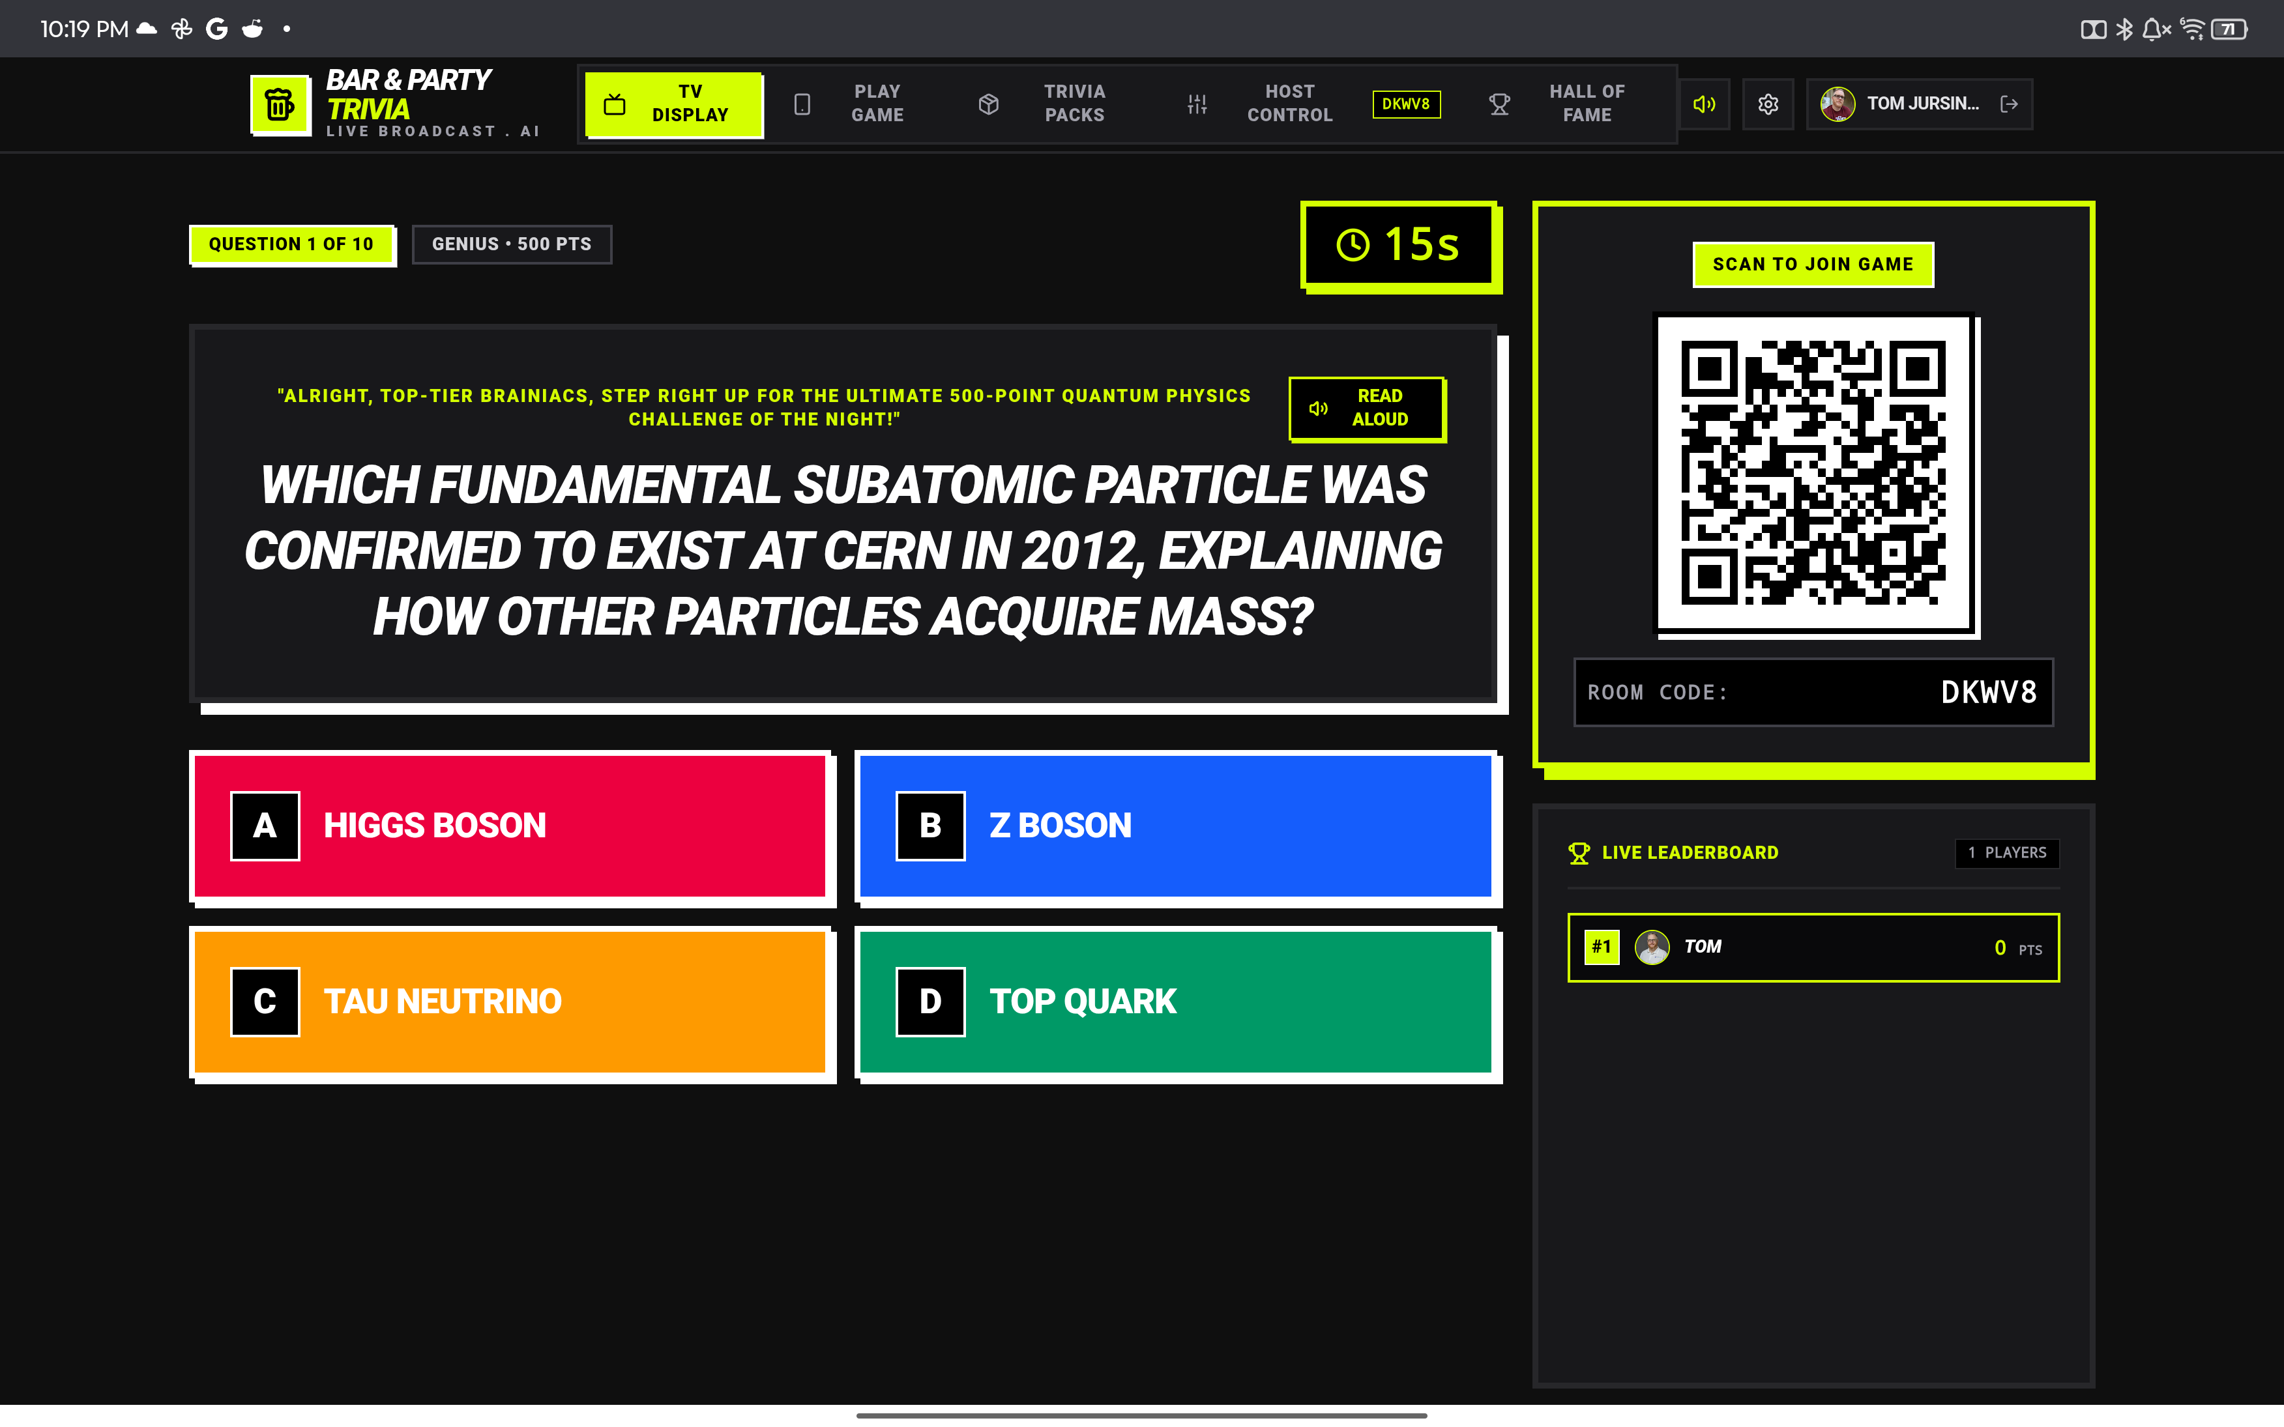The height and width of the screenshot is (1427, 2284).
Task: Click the Wi-Fi icon in status bar
Action: click(x=2191, y=29)
